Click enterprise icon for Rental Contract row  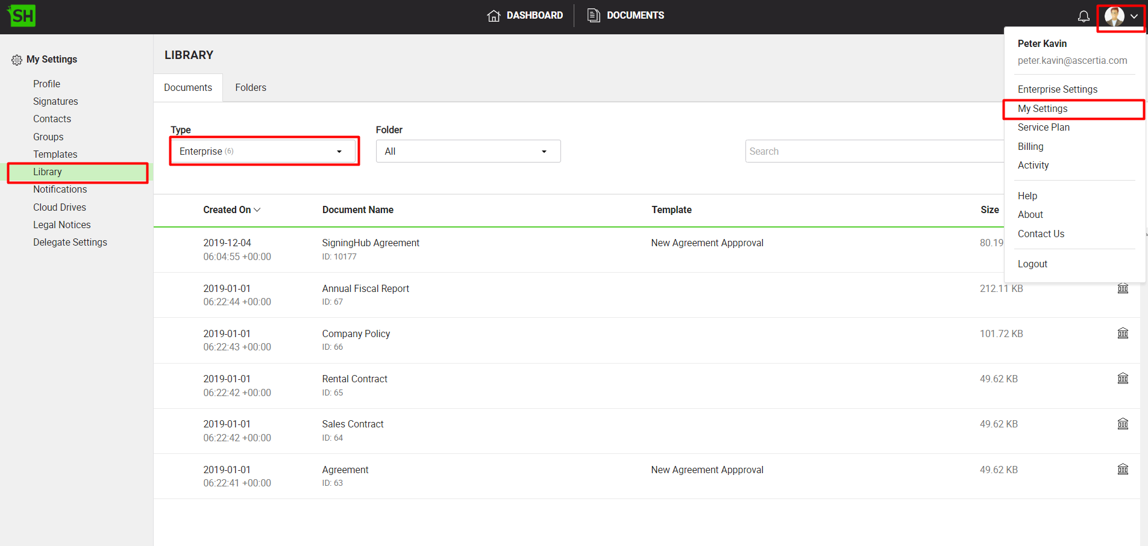click(1123, 379)
